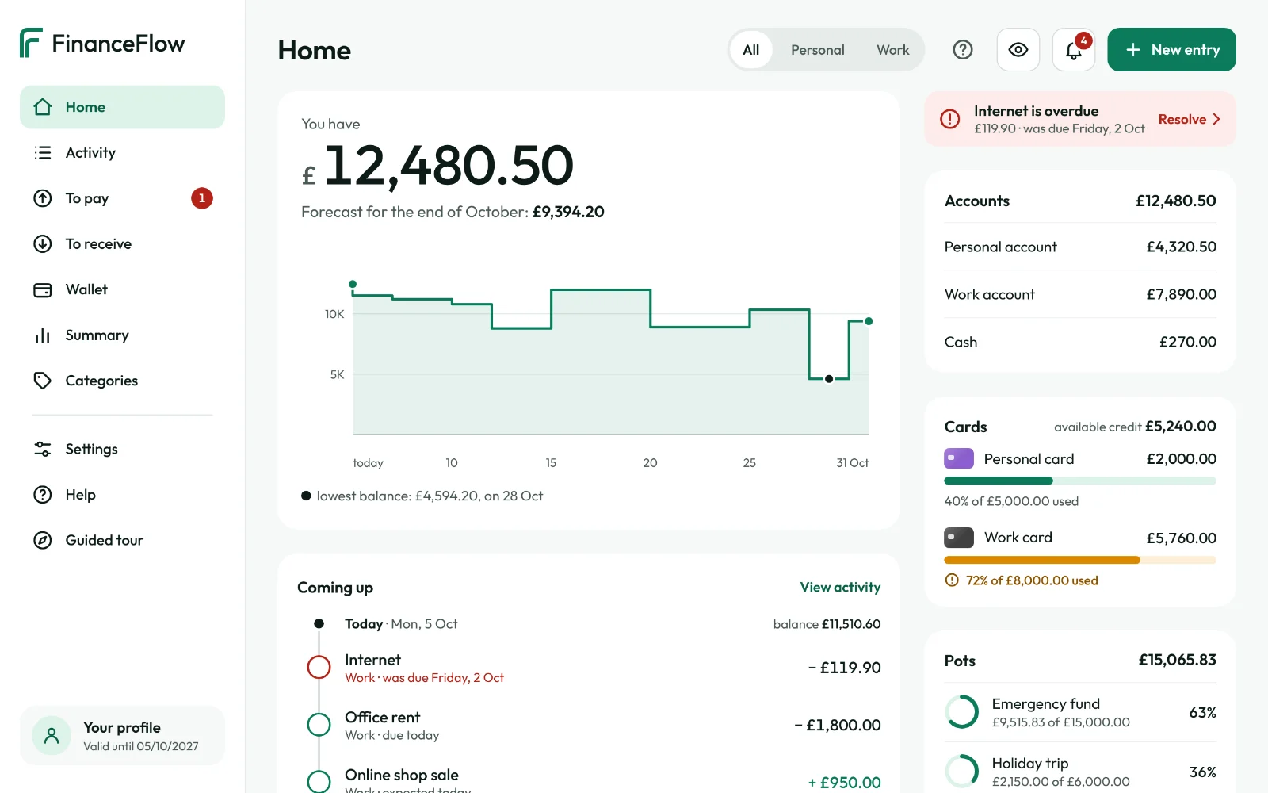Open the Personal account row
Image resolution: width=1268 pixels, height=793 pixels.
[x=1080, y=247]
